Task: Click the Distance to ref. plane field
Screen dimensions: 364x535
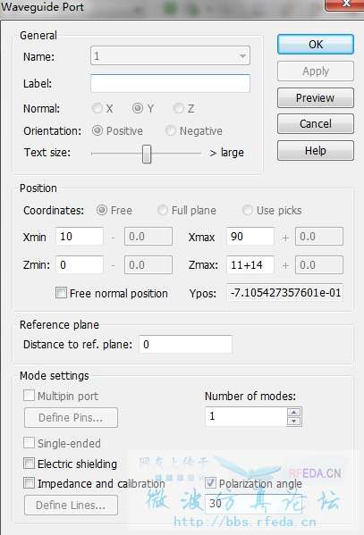Action: (x=186, y=344)
